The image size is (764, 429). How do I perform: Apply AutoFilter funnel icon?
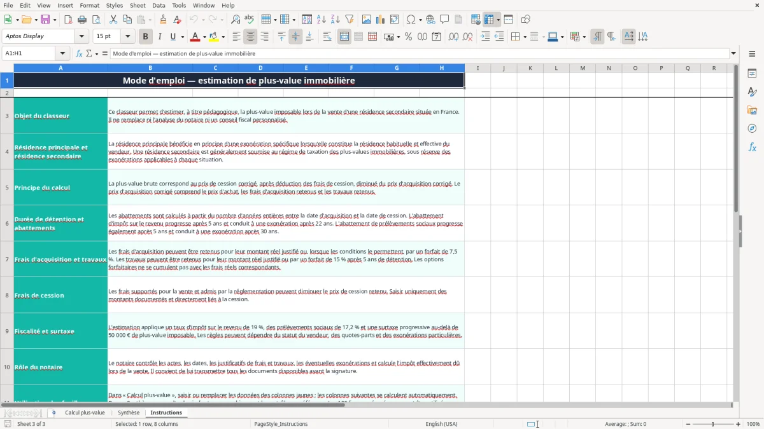(x=349, y=20)
